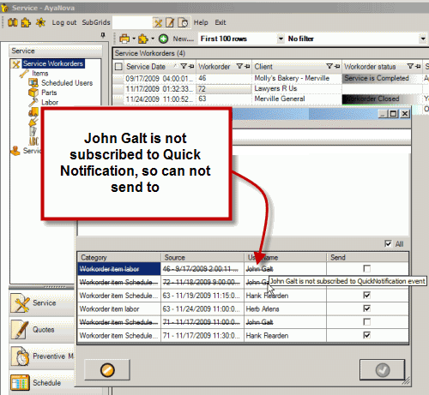Open the Workorder status column filter
The image size is (429, 395).
pyautogui.click(x=410, y=66)
